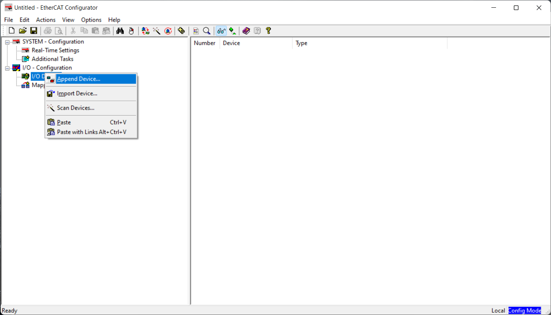Click the yellow plus-shaped toolbar icon
The height and width of the screenshot is (315, 551).
pyautogui.click(x=181, y=31)
